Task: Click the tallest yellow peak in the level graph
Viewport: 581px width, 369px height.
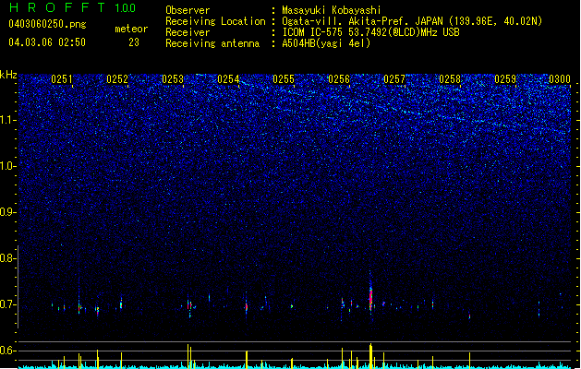Action: 370,355
